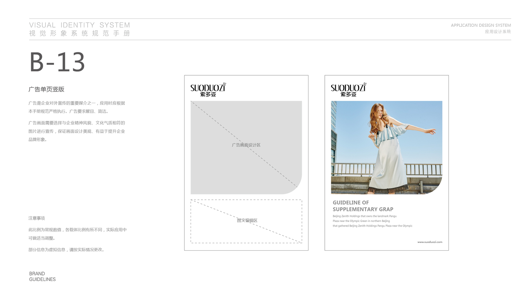Click the GUIDELINE OF SUPPLEMENTARY GRAP headline

click(x=363, y=206)
